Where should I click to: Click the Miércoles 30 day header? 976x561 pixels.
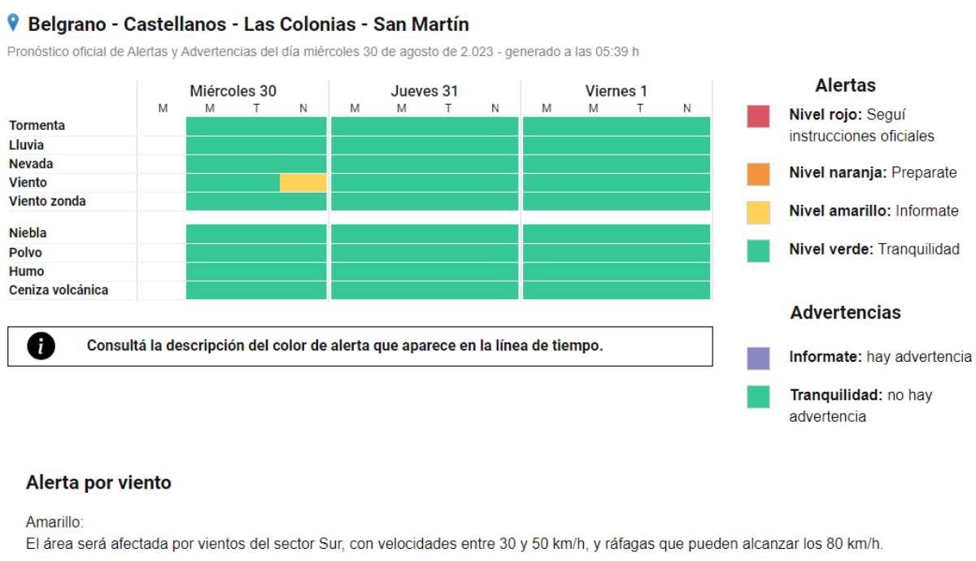(x=233, y=91)
